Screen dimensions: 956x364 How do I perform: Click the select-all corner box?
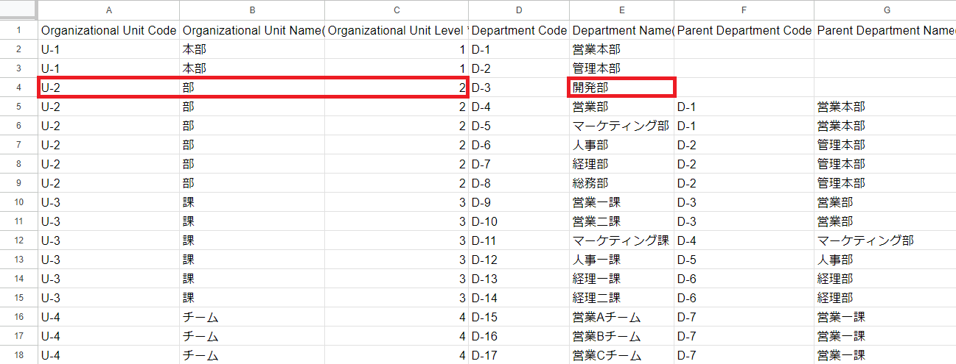tap(18, 10)
